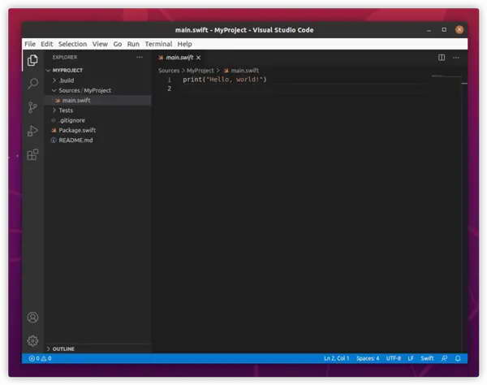
Task: Click MyProject in the breadcrumb
Action: tap(200, 71)
